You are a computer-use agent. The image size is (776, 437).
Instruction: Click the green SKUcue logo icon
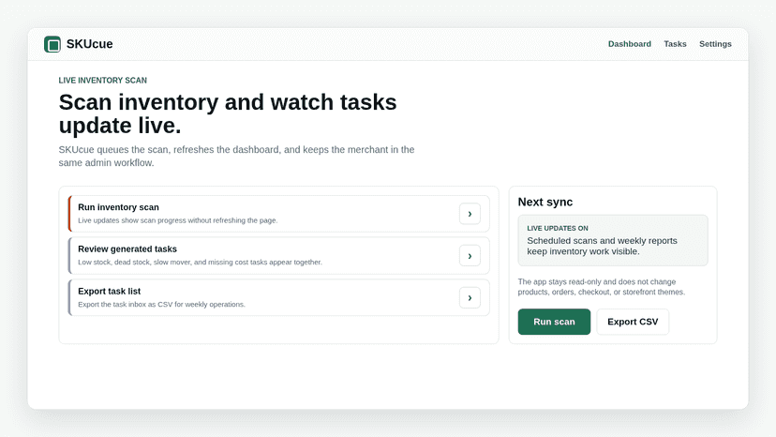tap(52, 44)
